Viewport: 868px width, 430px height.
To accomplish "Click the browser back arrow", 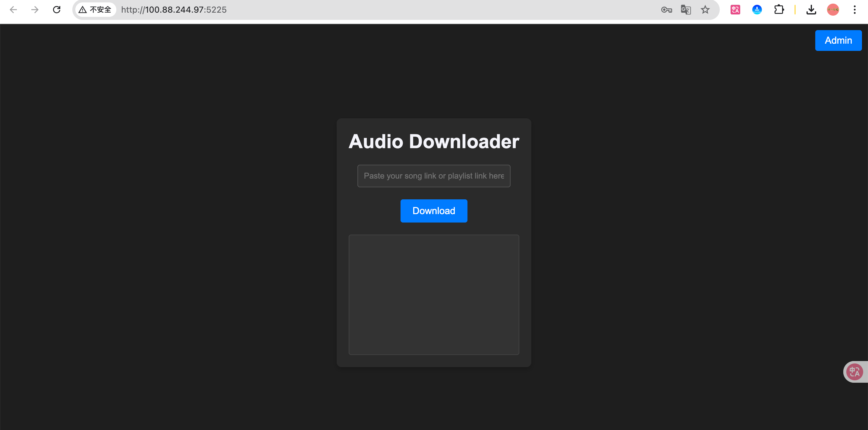I will 14,10.
